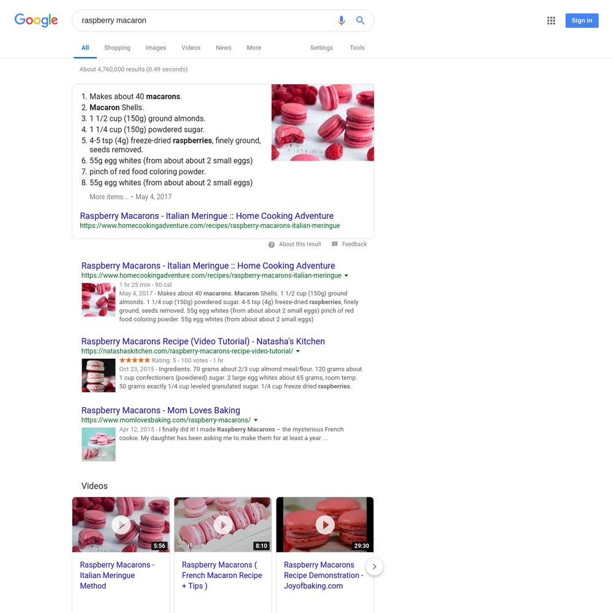Click the Google logo
Viewport: 613px width, 613px height.
click(x=36, y=20)
